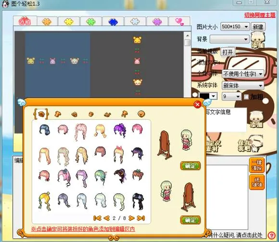Screen dimensions: 279x242
Task: Choose the dark blue short hairstyle
Action: click(44, 130)
